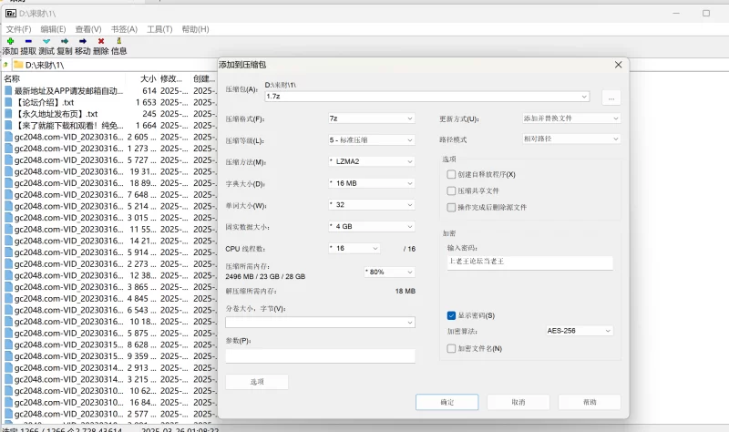Viewport: 729px width, 432px height.
Task: Open the 工具(T) menu
Action: (159, 29)
